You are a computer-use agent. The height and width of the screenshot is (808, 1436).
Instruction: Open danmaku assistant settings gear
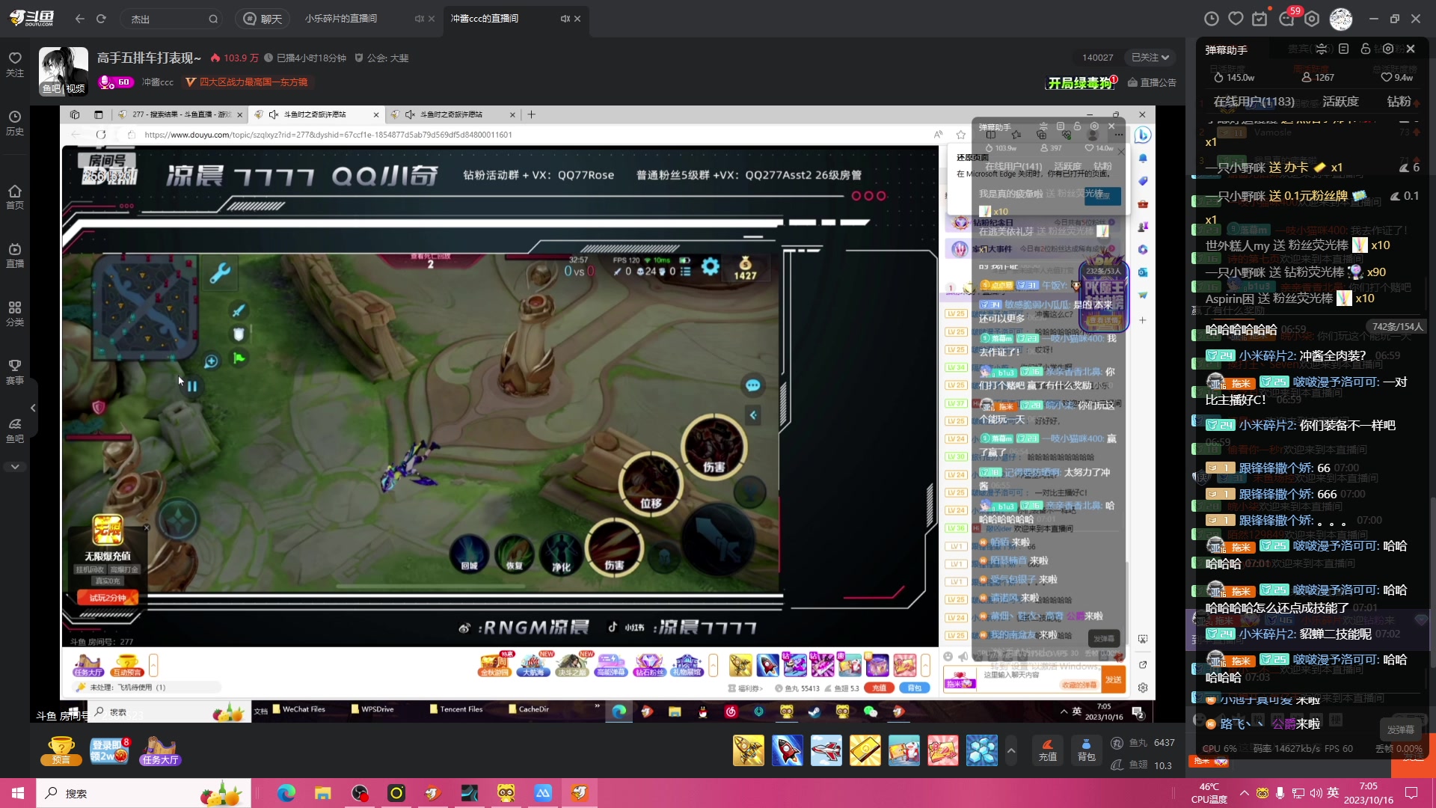(1388, 49)
